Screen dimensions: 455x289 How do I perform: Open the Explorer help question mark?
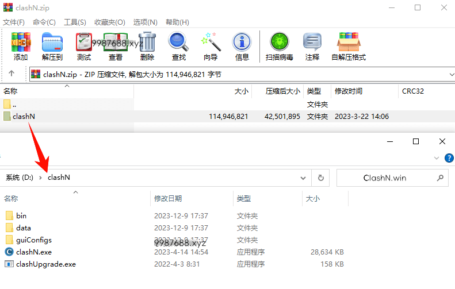(449, 158)
